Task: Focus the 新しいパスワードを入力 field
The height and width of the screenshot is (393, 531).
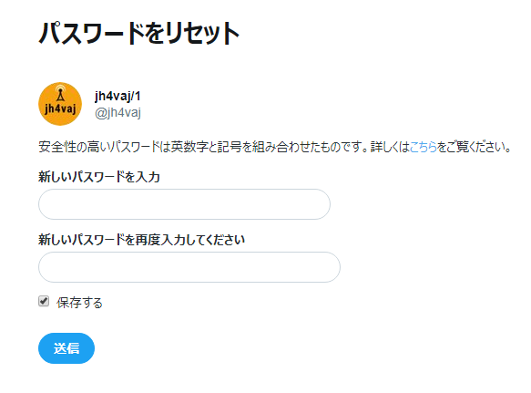Action: click(184, 204)
